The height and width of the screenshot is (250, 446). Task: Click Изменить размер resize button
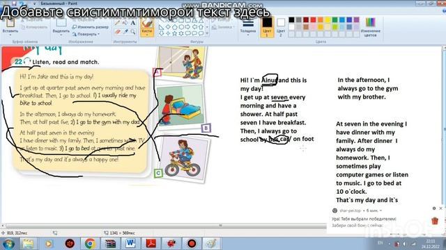coord(90,27)
